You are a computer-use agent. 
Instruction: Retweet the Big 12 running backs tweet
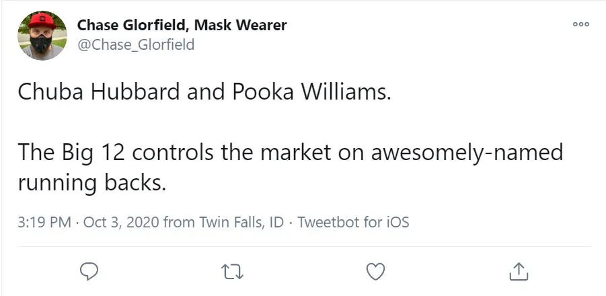[x=232, y=271]
